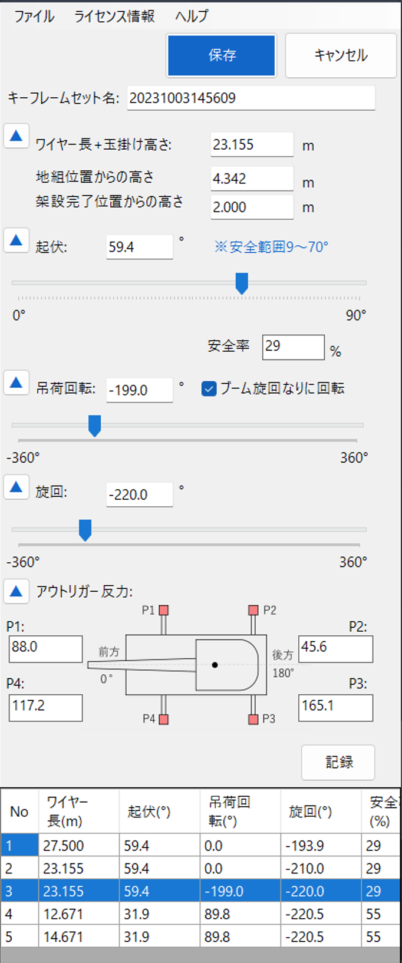Image resolution: width=402 pixels, height=963 pixels.
Task: Uncheck the ブーム旋回なりに回転 checkbox
Action: 208,389
